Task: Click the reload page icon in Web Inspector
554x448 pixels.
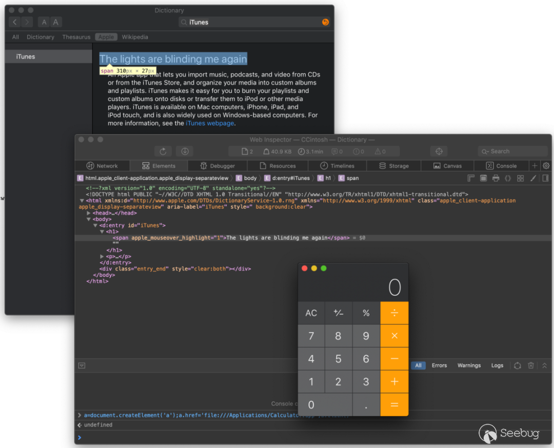Action: pyautogui.click(x=163, y=151)
